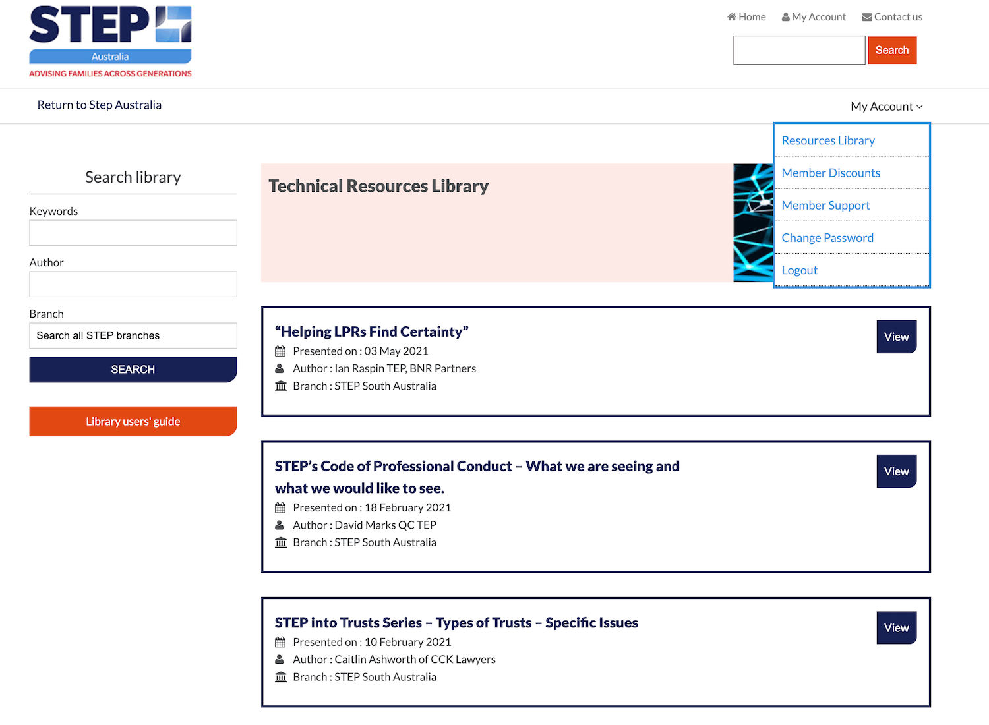
Task: Open My Account link in top header
Action: point(814,17)
